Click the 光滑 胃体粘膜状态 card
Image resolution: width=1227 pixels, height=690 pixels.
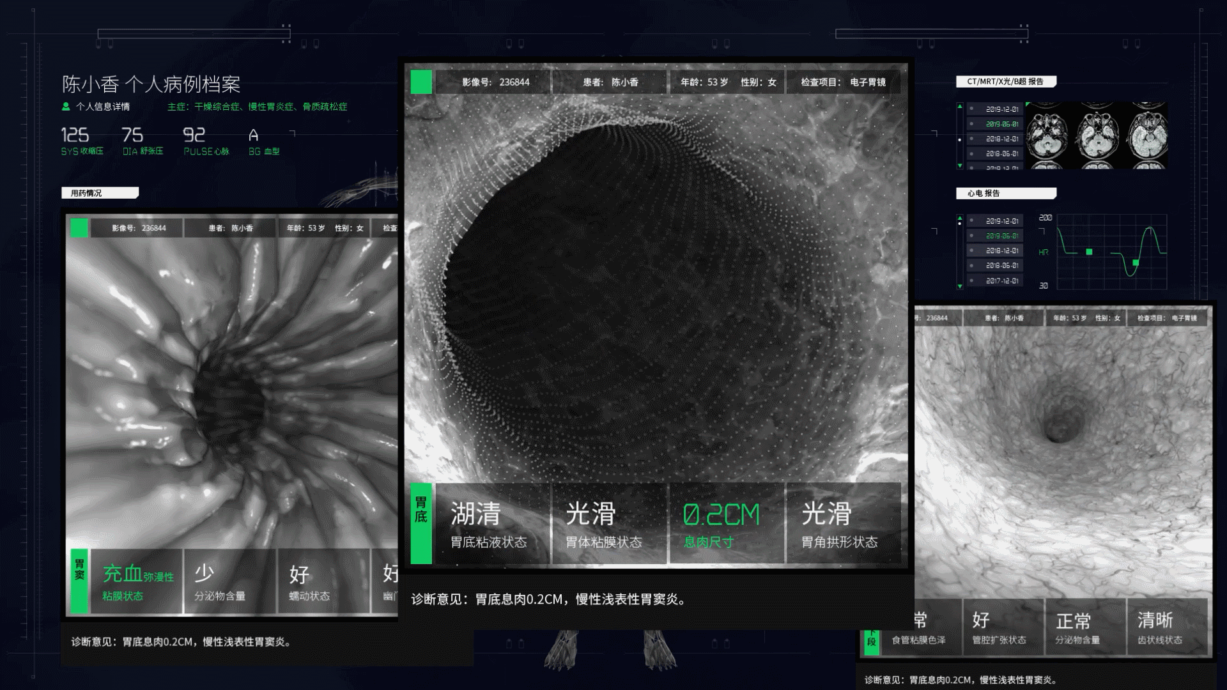(x=610, y=523)
